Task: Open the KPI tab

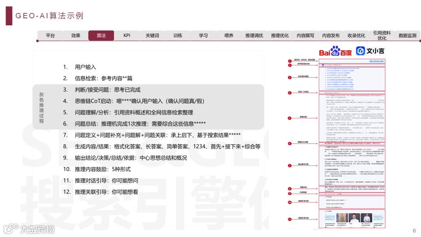Action: coord(127,35)
